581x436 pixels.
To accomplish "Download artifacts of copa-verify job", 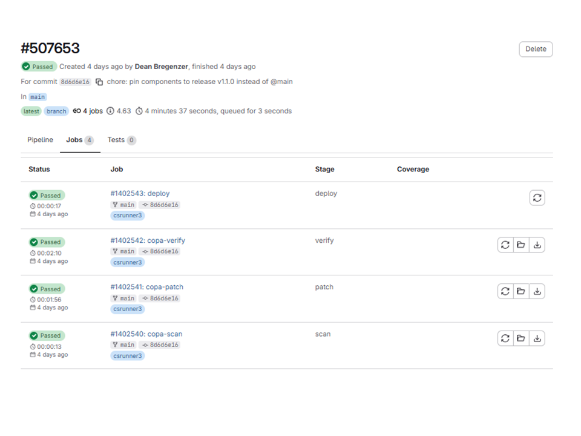I will pos(537,245).
